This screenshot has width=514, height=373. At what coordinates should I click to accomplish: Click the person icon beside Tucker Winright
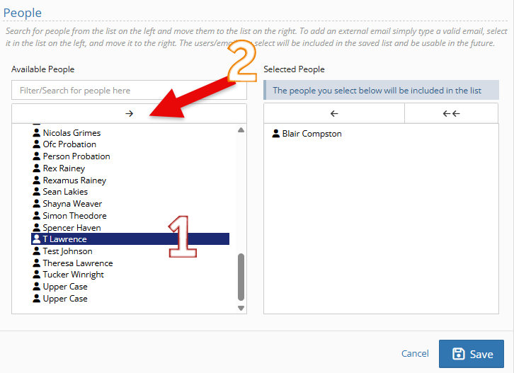tap(37, 275)
